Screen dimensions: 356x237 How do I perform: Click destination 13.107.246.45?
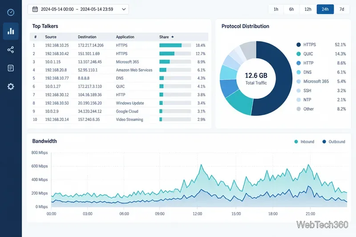point(90,62)
